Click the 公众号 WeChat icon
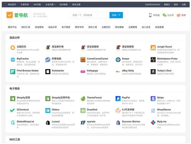This screenshot has width=191, height=144. coord(164,15)
